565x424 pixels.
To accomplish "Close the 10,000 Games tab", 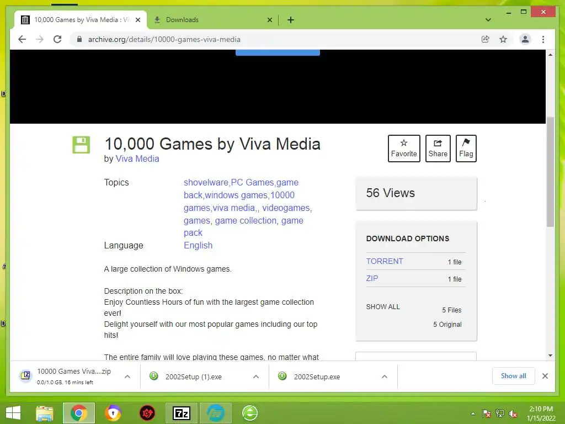I will (137, 20).
